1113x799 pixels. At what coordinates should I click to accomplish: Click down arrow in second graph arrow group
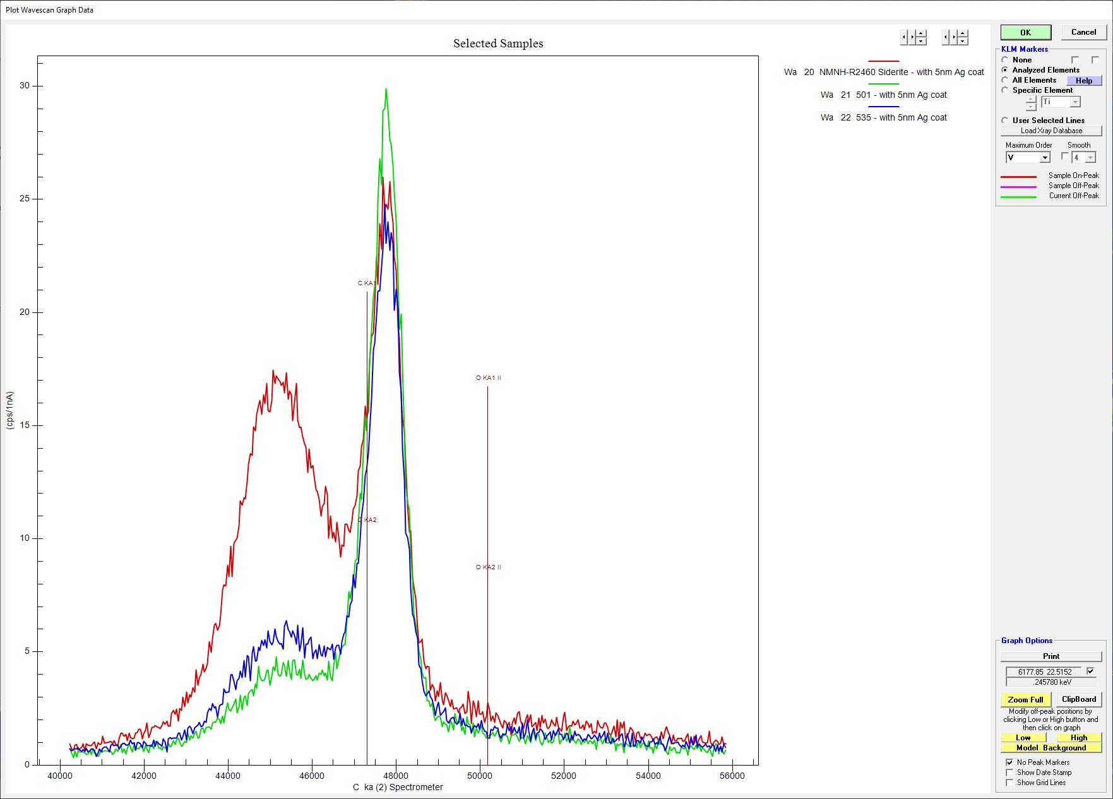963,41
